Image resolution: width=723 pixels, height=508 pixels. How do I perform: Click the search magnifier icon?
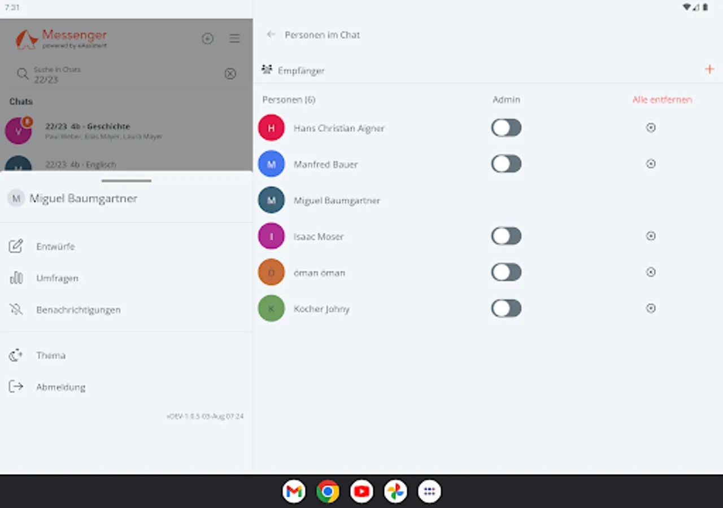[x=23, y=73]
